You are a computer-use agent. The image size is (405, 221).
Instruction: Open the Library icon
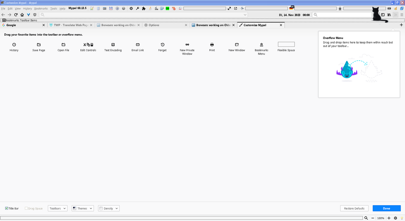[x=389, y=15]
